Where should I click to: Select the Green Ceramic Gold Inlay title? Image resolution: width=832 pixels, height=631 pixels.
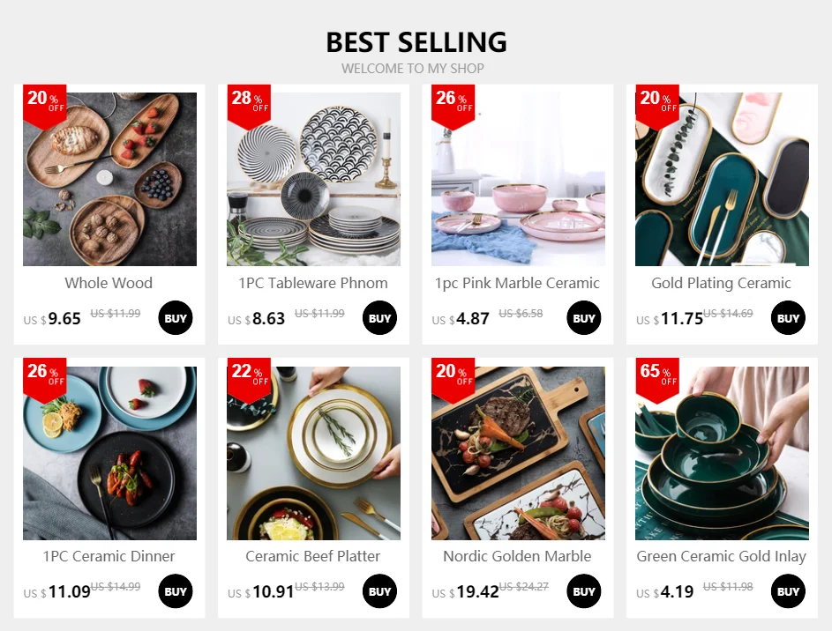pyautogui.click(x=722, y=556)
